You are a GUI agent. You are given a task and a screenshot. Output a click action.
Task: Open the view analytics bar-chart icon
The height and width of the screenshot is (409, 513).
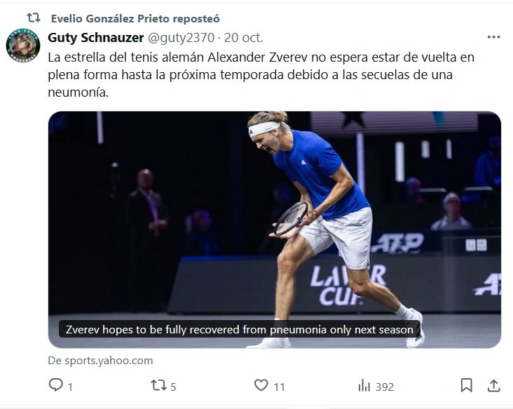pyautogui.click(x=364, y=386)
